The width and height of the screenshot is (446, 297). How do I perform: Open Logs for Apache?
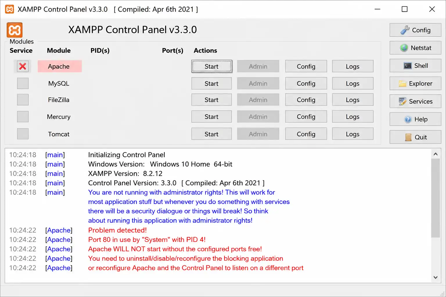tap(353, 66)
